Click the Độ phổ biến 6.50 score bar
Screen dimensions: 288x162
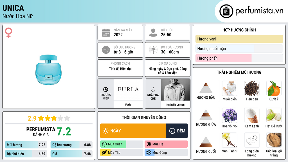tap(26, 154)
